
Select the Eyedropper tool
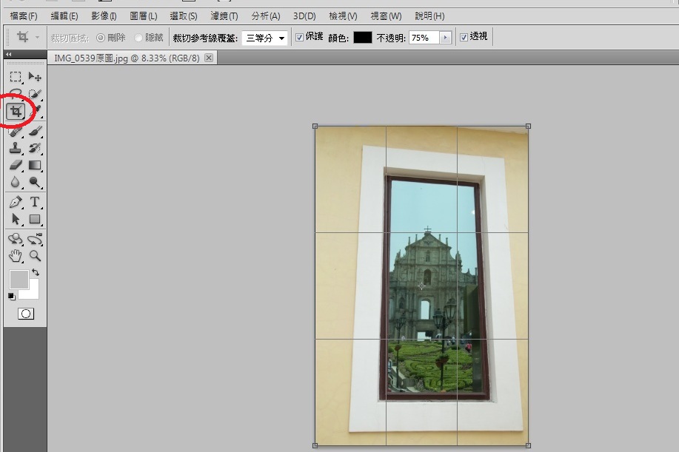[37, 111]
